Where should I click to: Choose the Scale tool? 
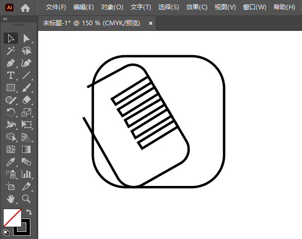[26, 112]
